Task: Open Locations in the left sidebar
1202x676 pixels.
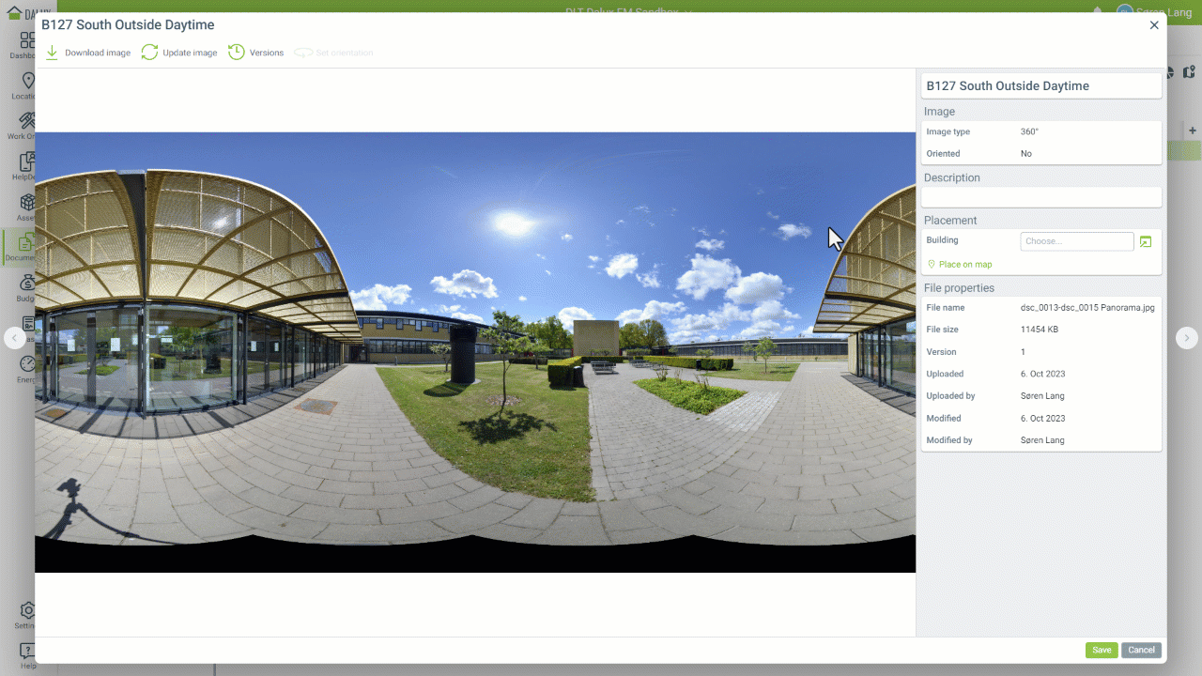Action: pos(27,82)
